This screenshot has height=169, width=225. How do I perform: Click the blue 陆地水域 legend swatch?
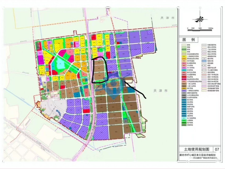point(204,61)
